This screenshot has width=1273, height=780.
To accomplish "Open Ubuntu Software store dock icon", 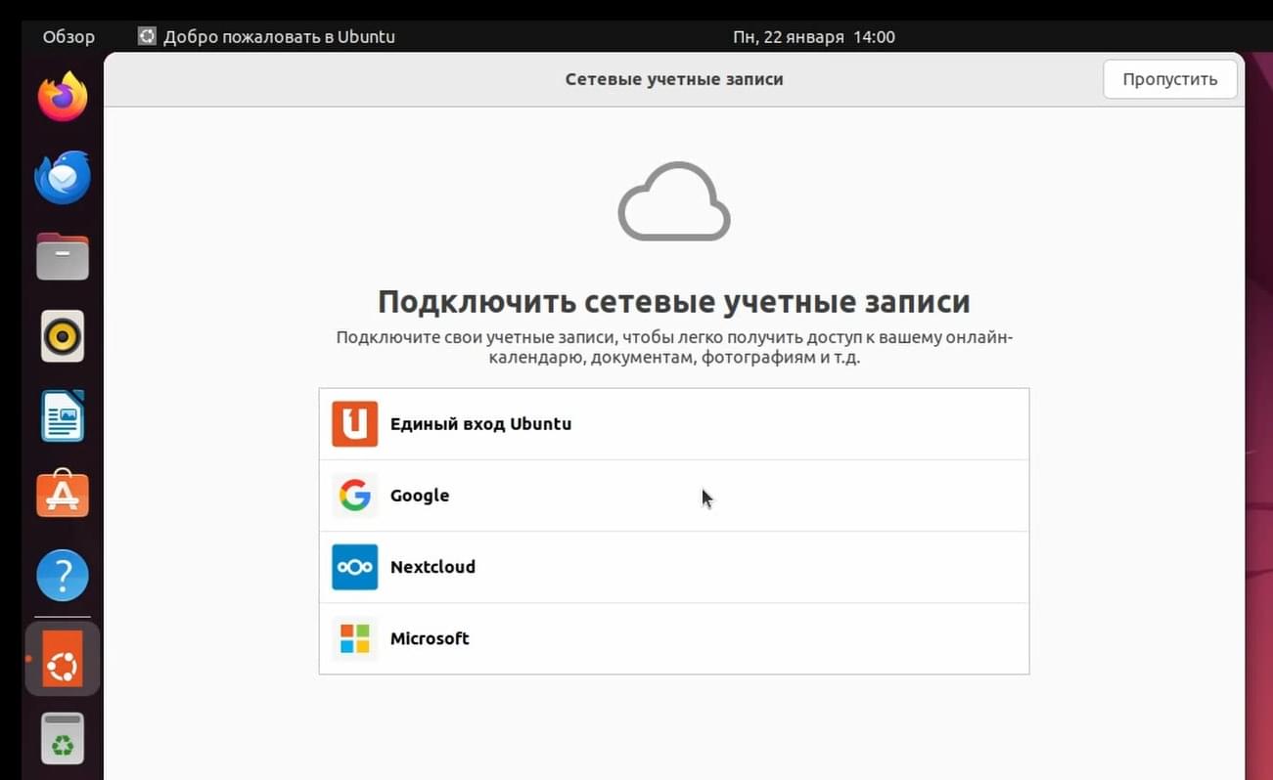I will pyautogui.click(x=63, y=495).
